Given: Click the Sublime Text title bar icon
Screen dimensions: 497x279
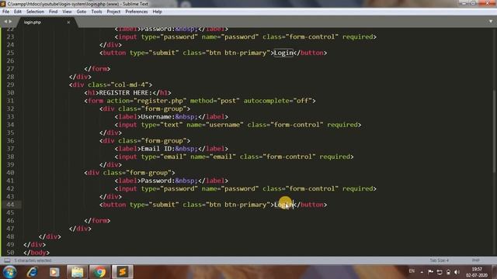Looking at the screenshot, I should [x=3, y=4].
